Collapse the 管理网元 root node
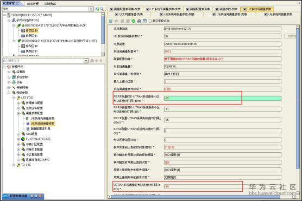The width and height of the screenshot is (302, 201). [x=4, y=67]
